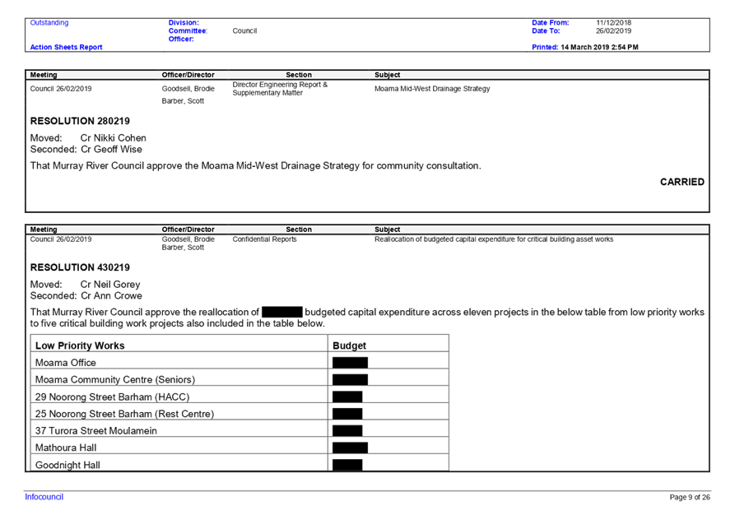This screenshot has width=735, height=515.
Task: Select the Low Priority Works column header
Action: click(80, 346)
